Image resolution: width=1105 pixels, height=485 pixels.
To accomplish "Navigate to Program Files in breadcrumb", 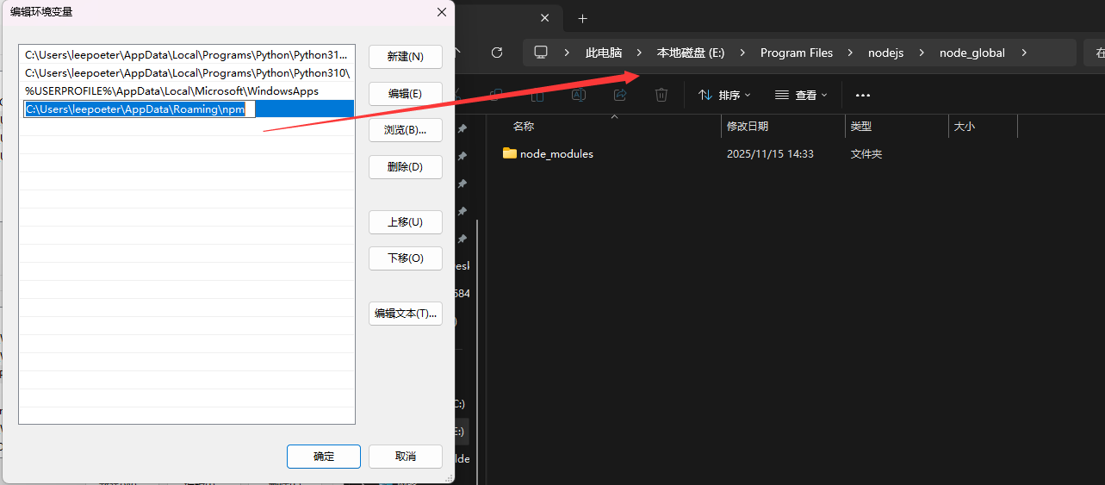I will click(796, 53).
